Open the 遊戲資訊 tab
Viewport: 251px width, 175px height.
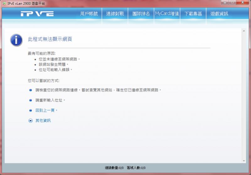click(x=219, y=14)
